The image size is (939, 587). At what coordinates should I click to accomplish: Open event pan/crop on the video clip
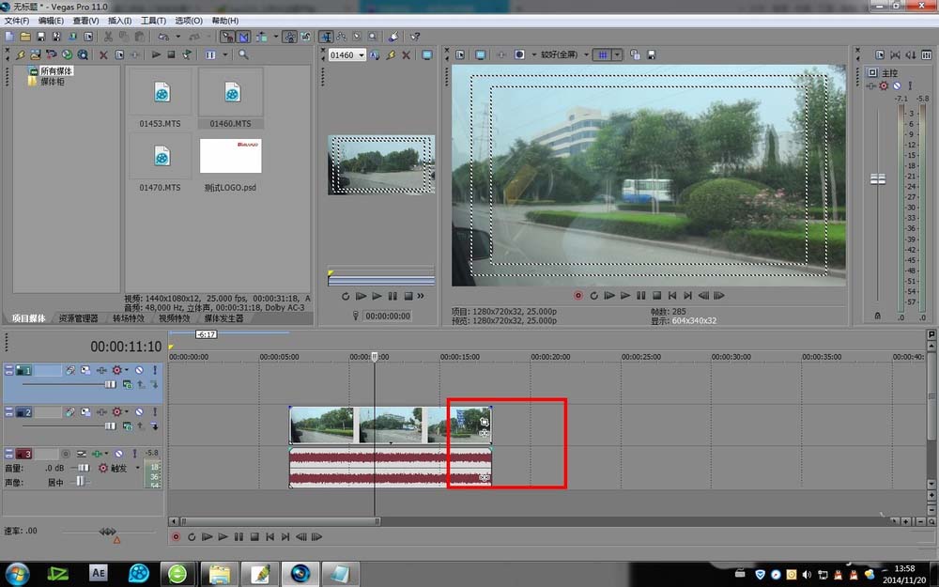pos(484,423)
